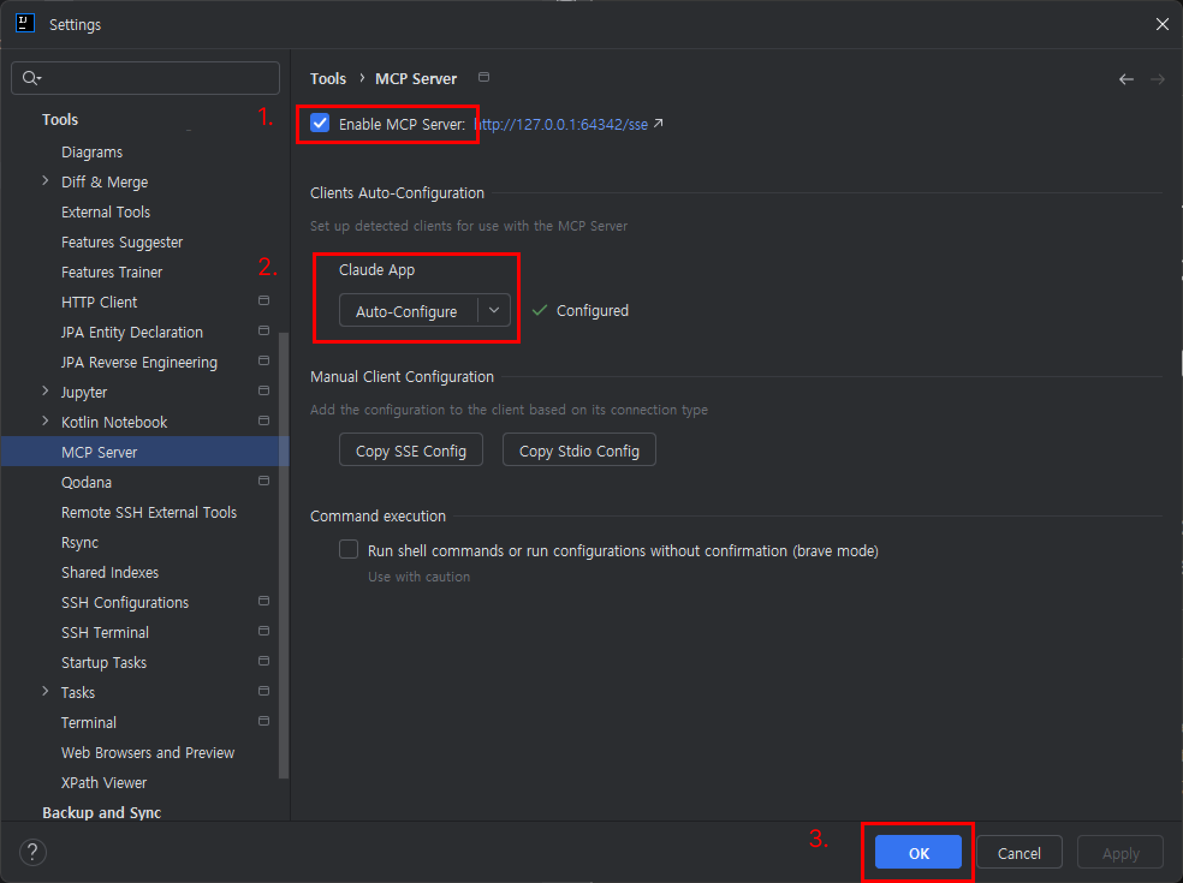Click project-scope icon next to Terminal

pos(263,721)
